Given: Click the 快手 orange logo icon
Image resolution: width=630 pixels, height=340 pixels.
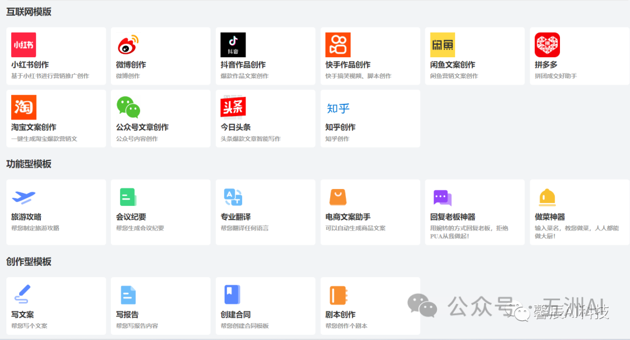Looking at the screenshot, I should pyautogui.click(x=338, y=45).
